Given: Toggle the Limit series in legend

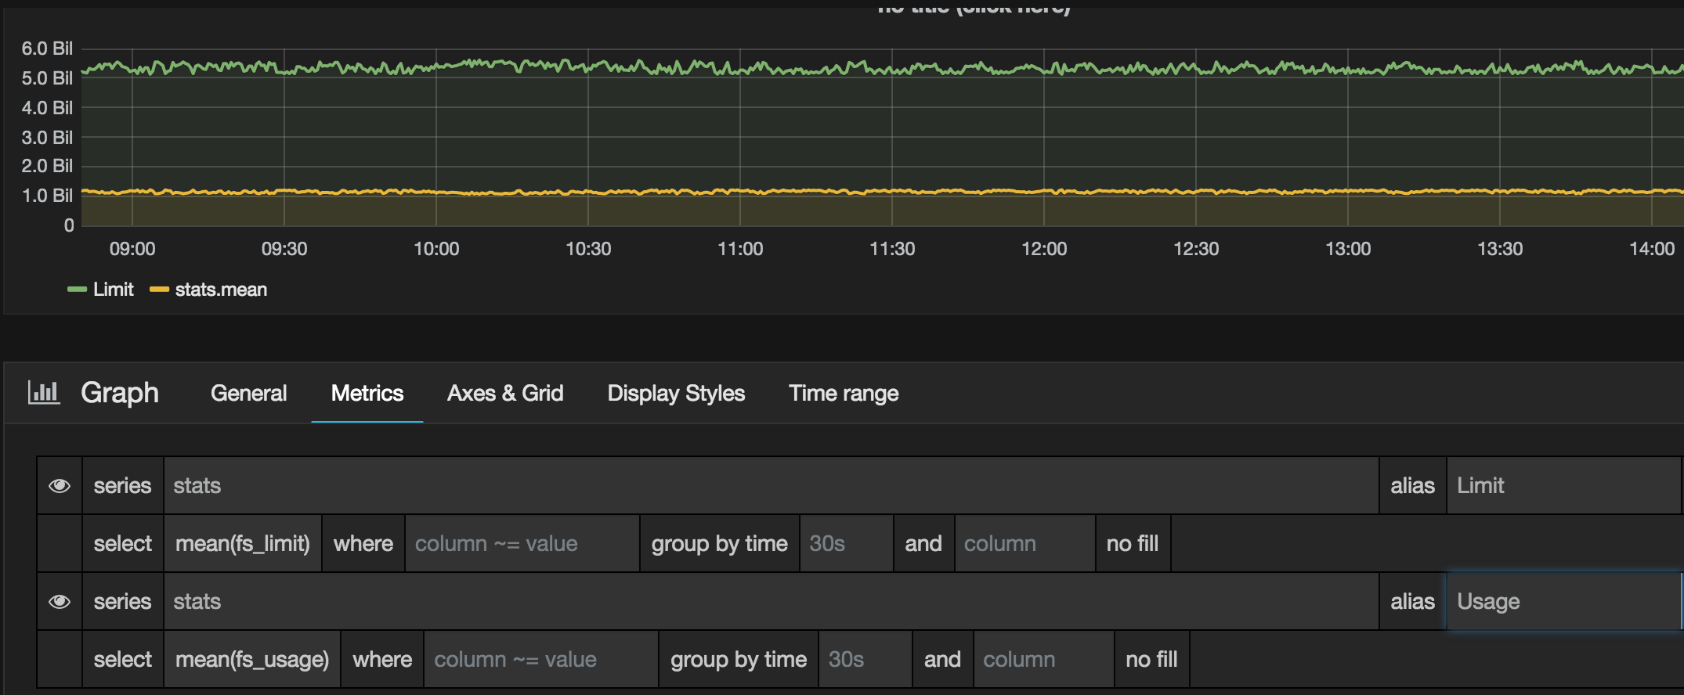Looking at the screenshot, I should click(x=114, y=290).
